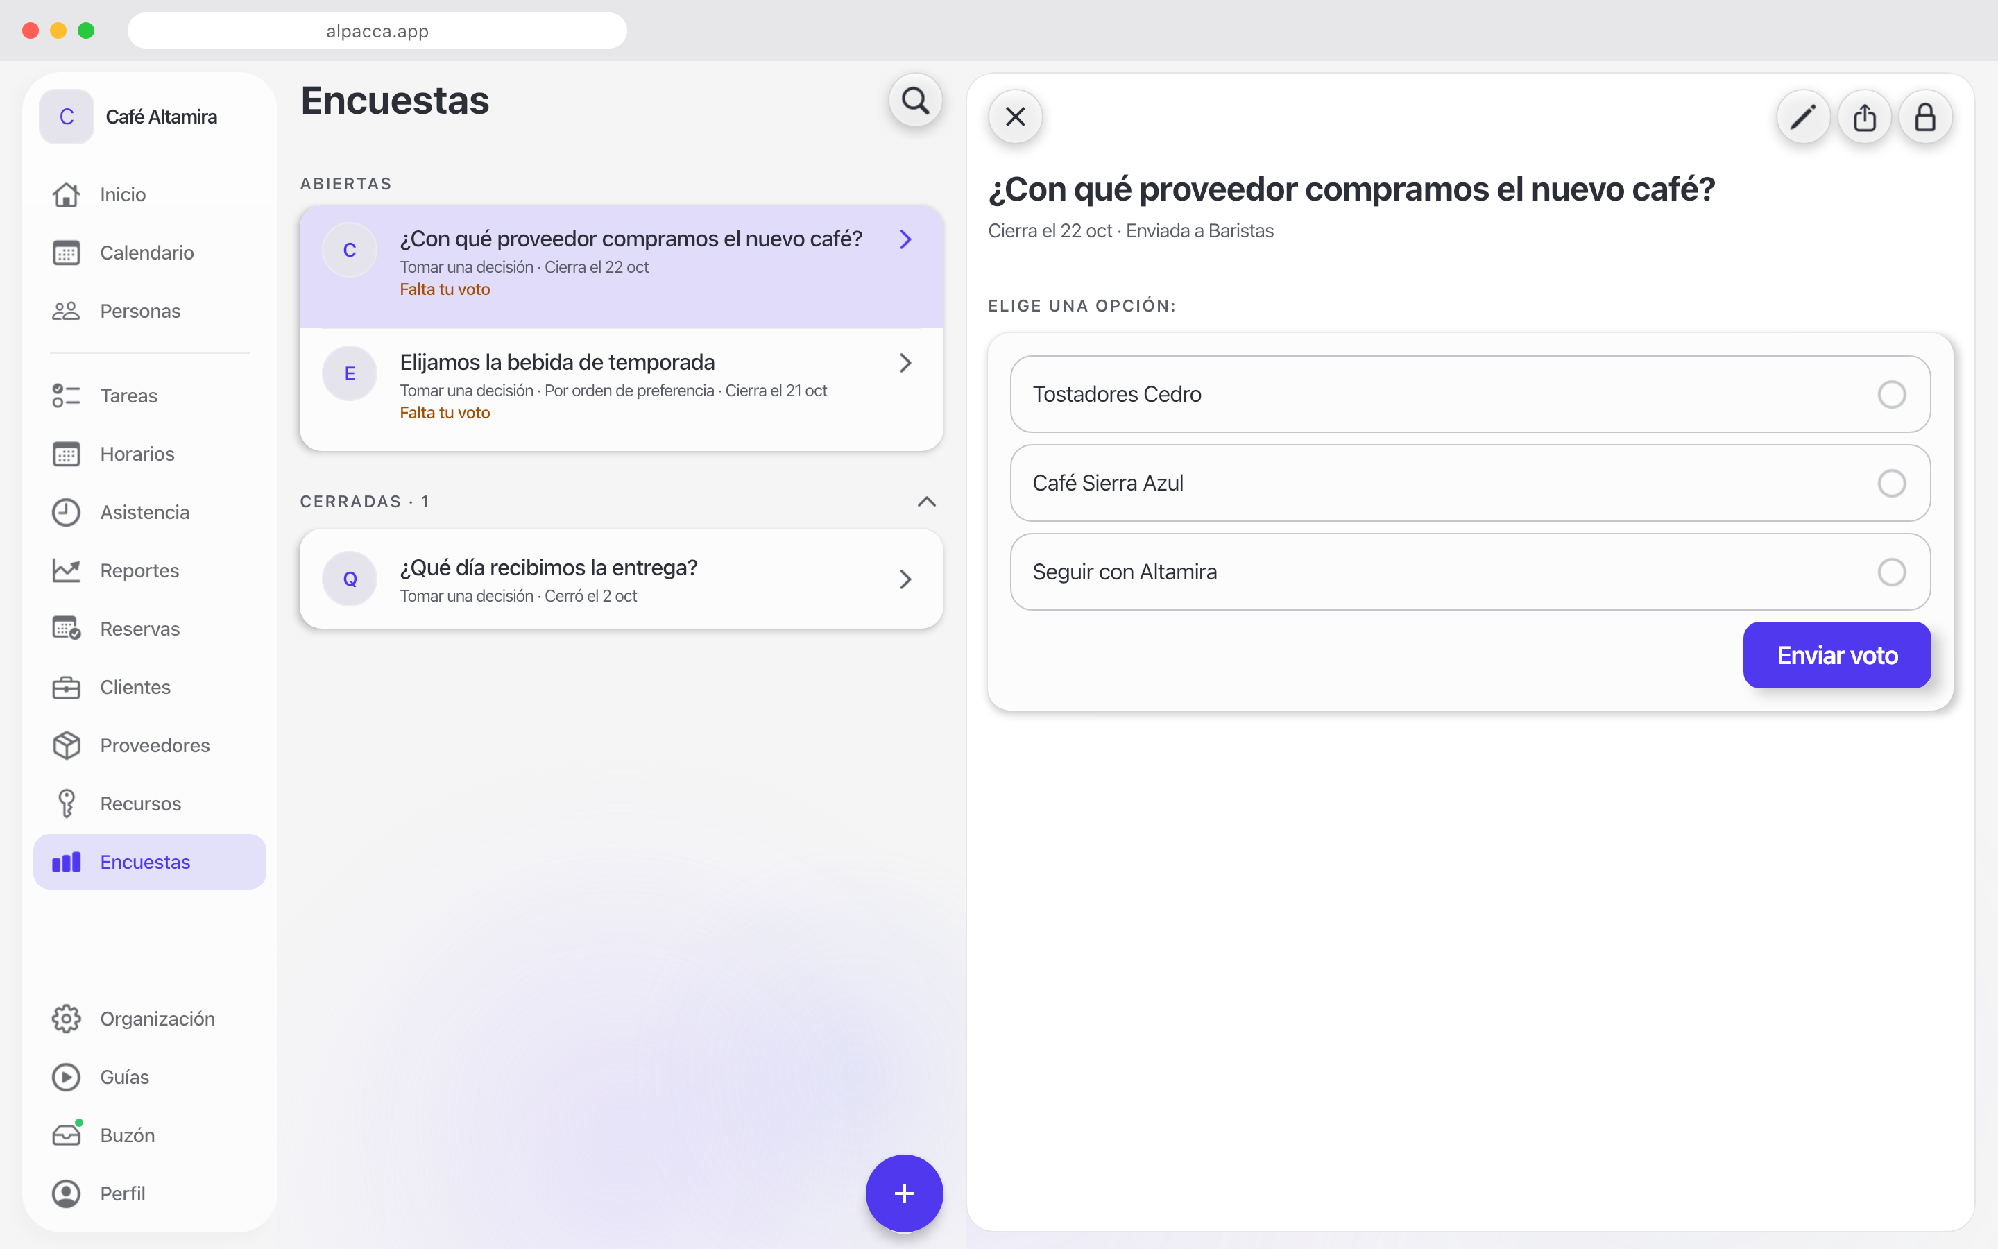This screenshot has height=1249, width=1998.
Task: Open Guías play icon
Action: click(x=66, y=1077)
